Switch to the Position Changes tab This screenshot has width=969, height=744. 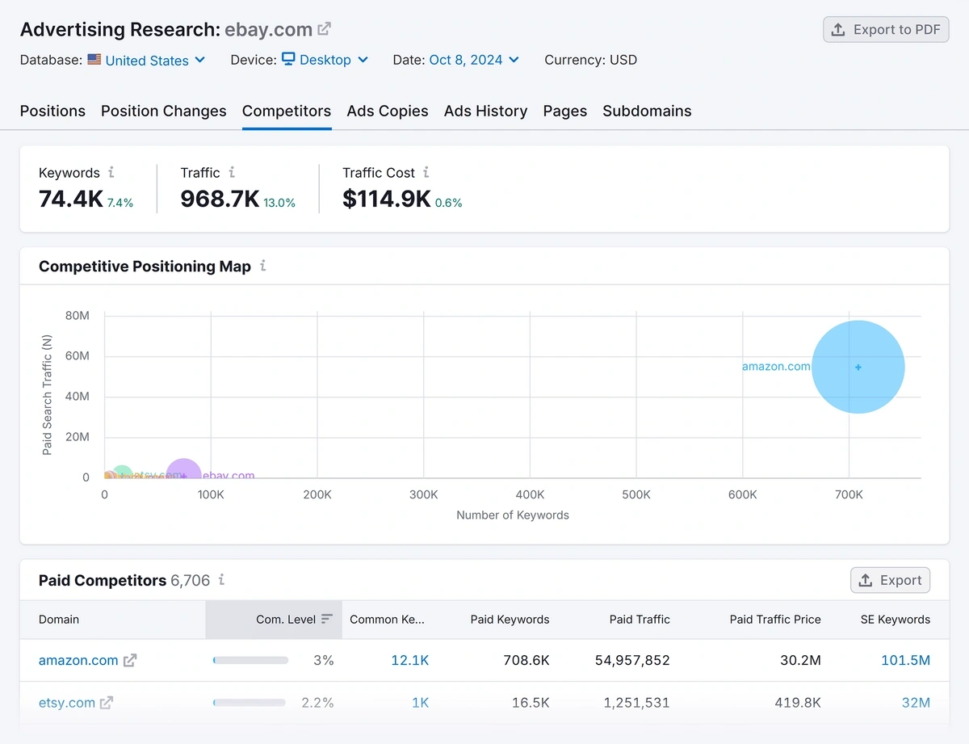coord(164,111)
